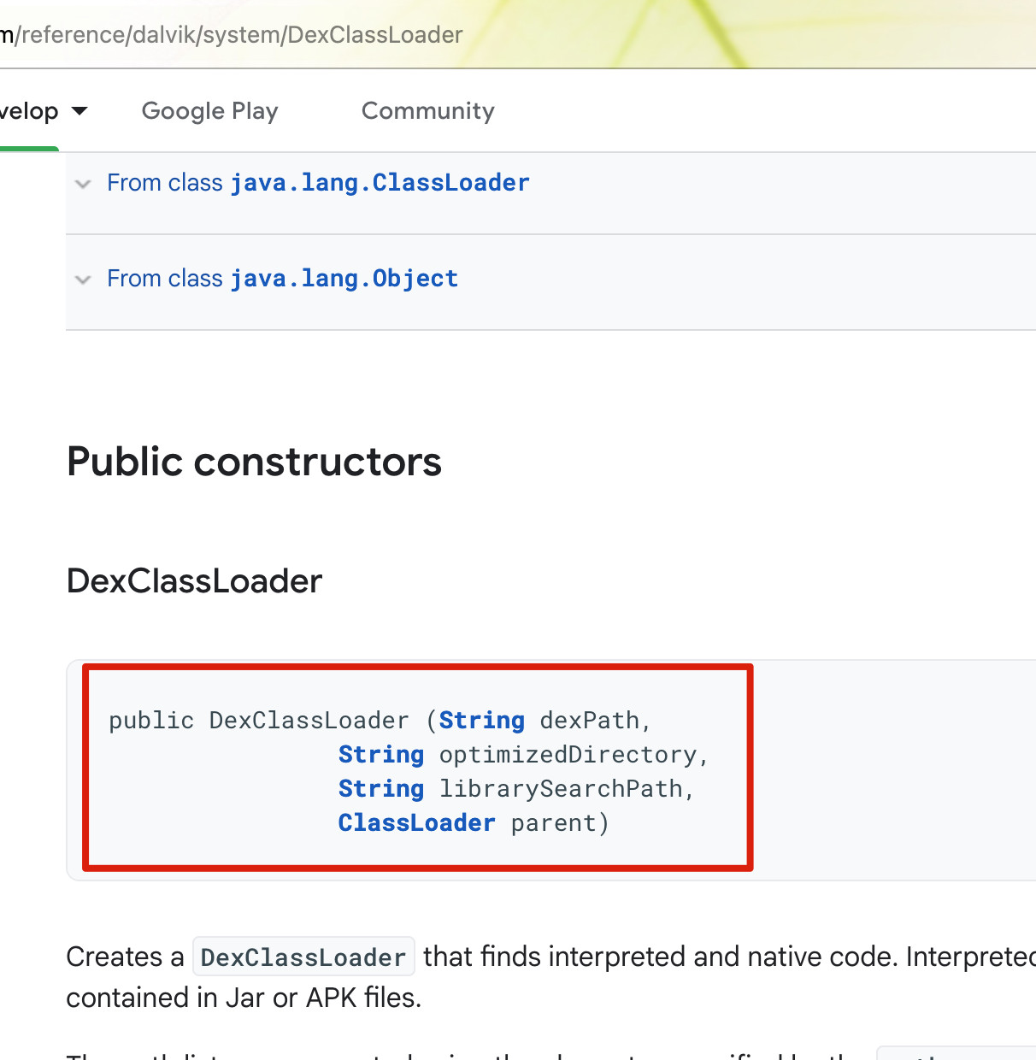The image size is (1036, 1060).
Task: Expand the java.lang.Object section chevron
Action: tap(83, 280)
